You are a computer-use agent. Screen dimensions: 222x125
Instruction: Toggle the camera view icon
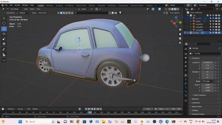click(180, 39)
